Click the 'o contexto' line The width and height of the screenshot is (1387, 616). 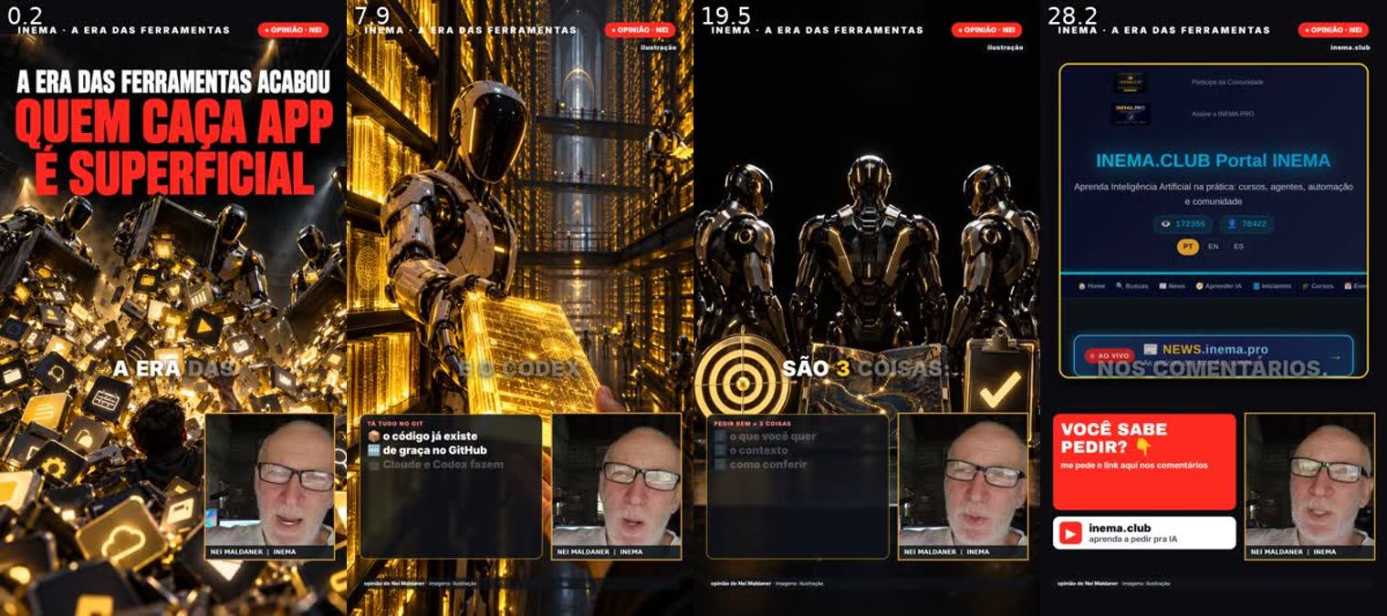[758, 450]
